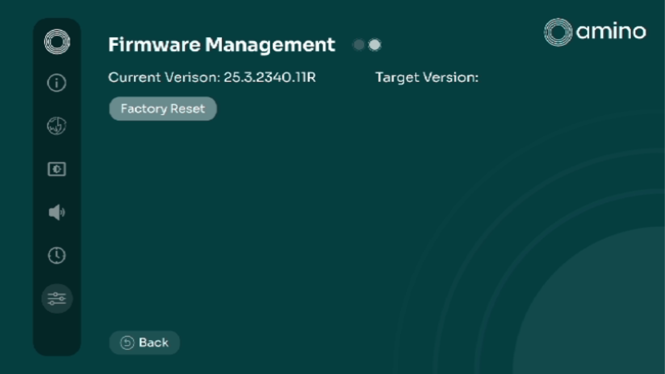
Task: Click the empty sidebar area below sliders icon
Action: tap(57, 334)
